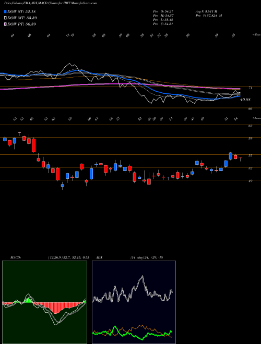Image resolution: width=261 pixels, height=344 pixels.
Task: Open the green MACD indicator chart panel
Action: point(44,302)
